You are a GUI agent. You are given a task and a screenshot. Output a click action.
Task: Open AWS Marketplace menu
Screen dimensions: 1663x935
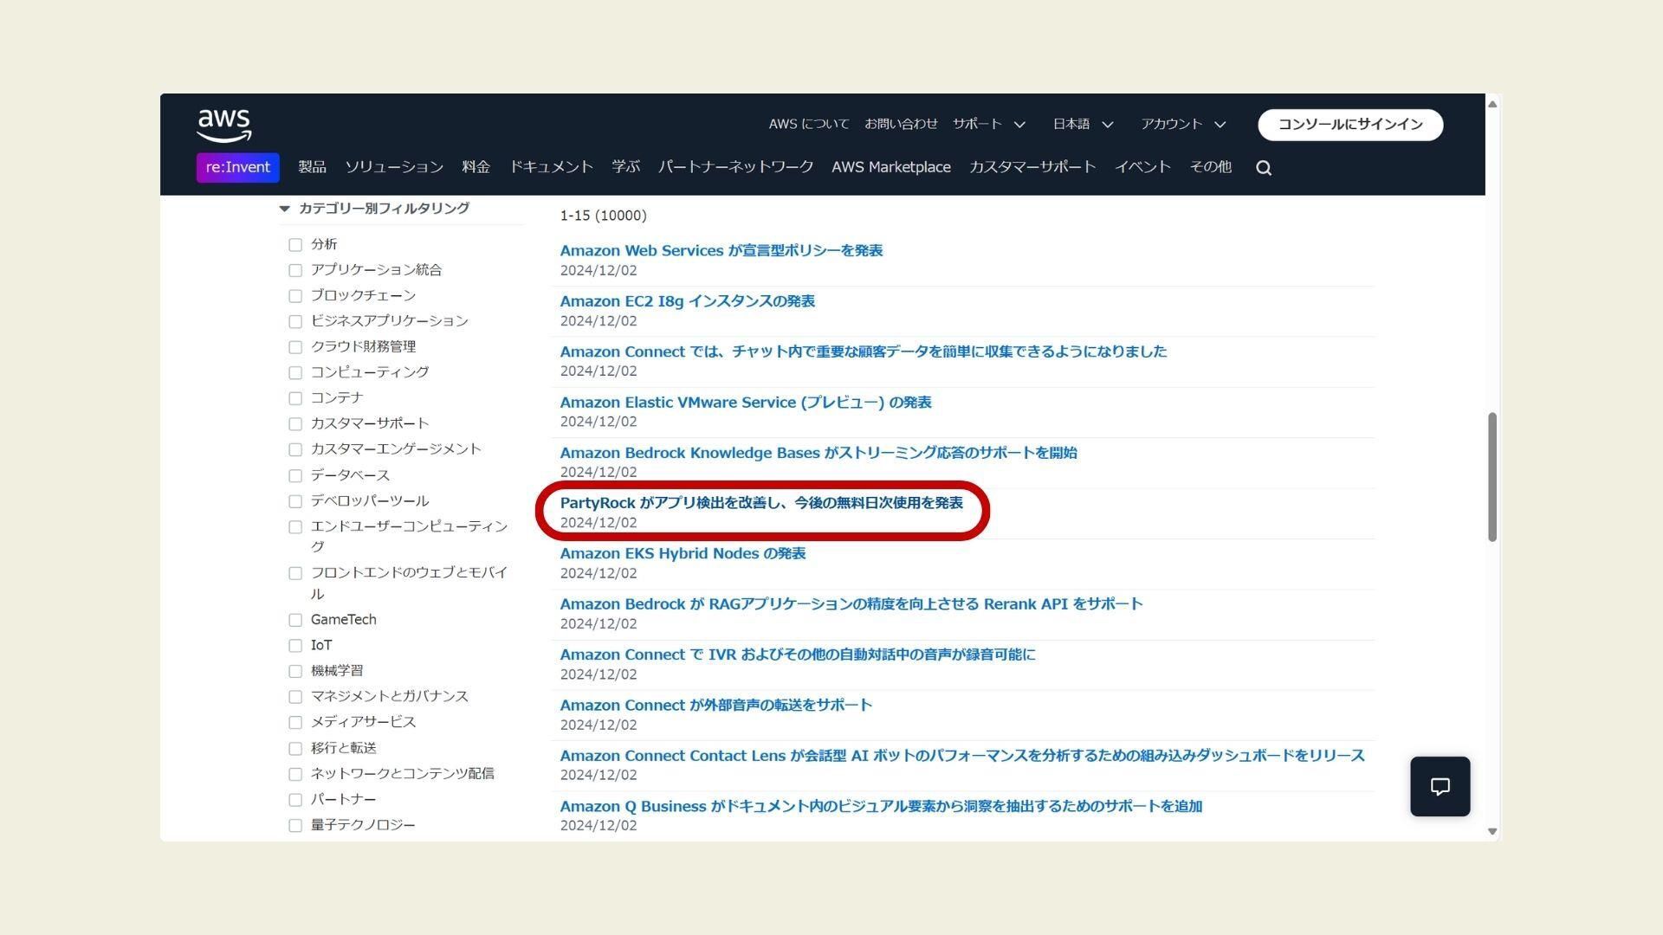pos(891,167)
